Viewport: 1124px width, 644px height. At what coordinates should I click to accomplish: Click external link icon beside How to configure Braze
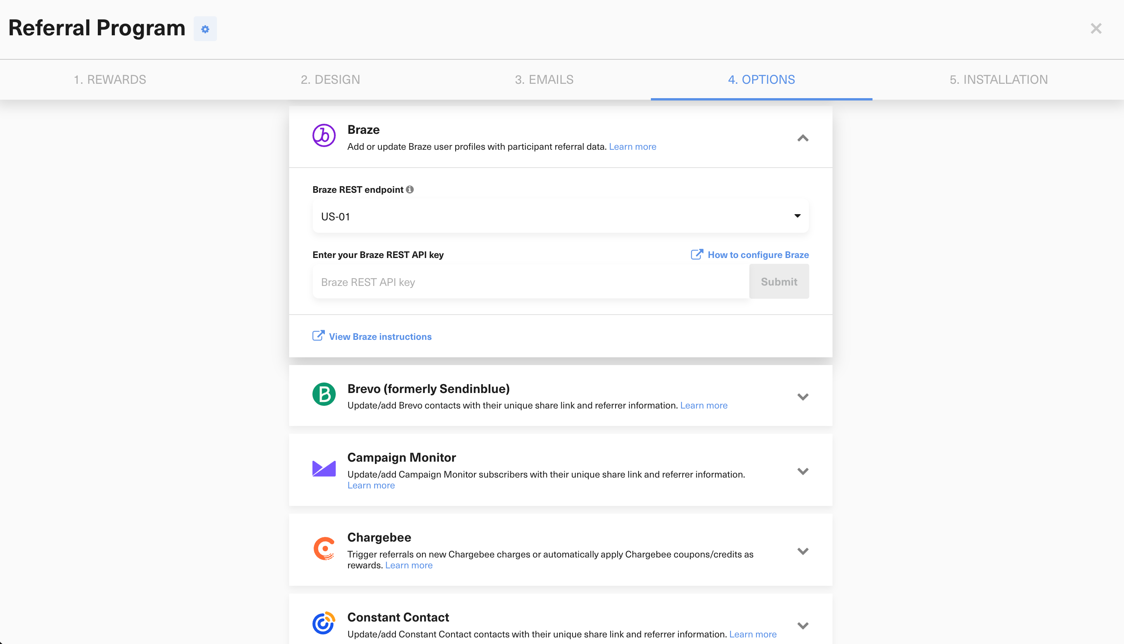click(697, 254)
